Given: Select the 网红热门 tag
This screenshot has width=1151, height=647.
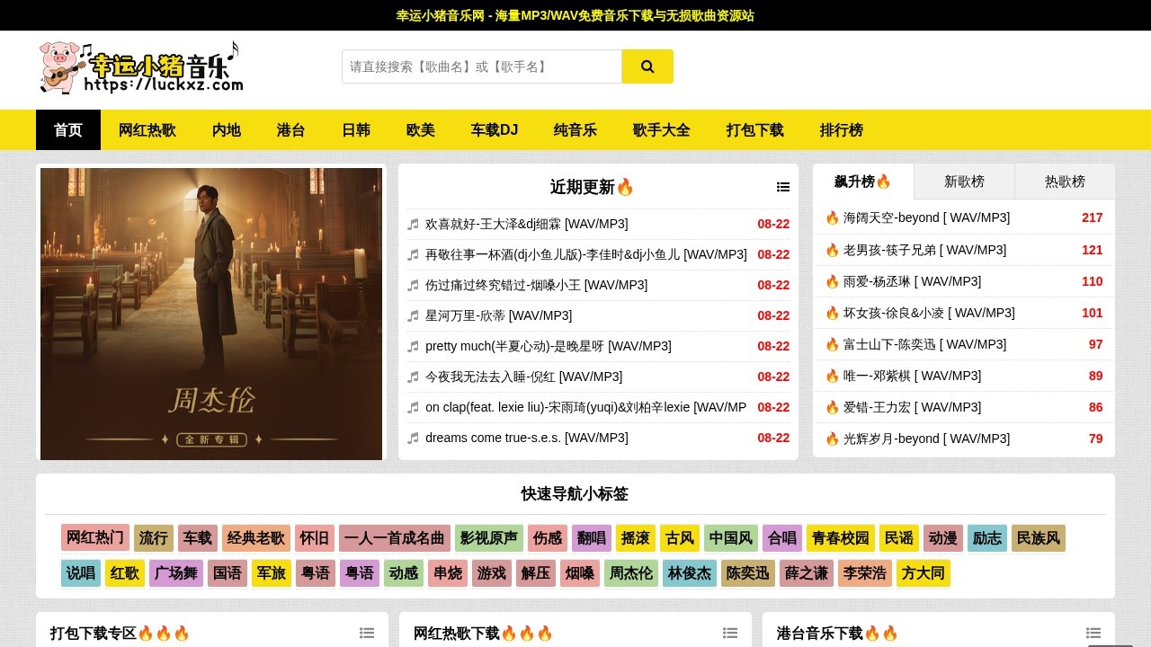Looking at the screenshot, I should [95, 538].
